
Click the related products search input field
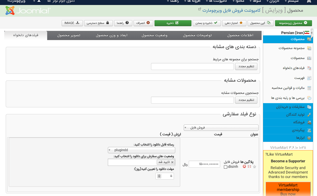pyautogui.click(x=192, y=100)
